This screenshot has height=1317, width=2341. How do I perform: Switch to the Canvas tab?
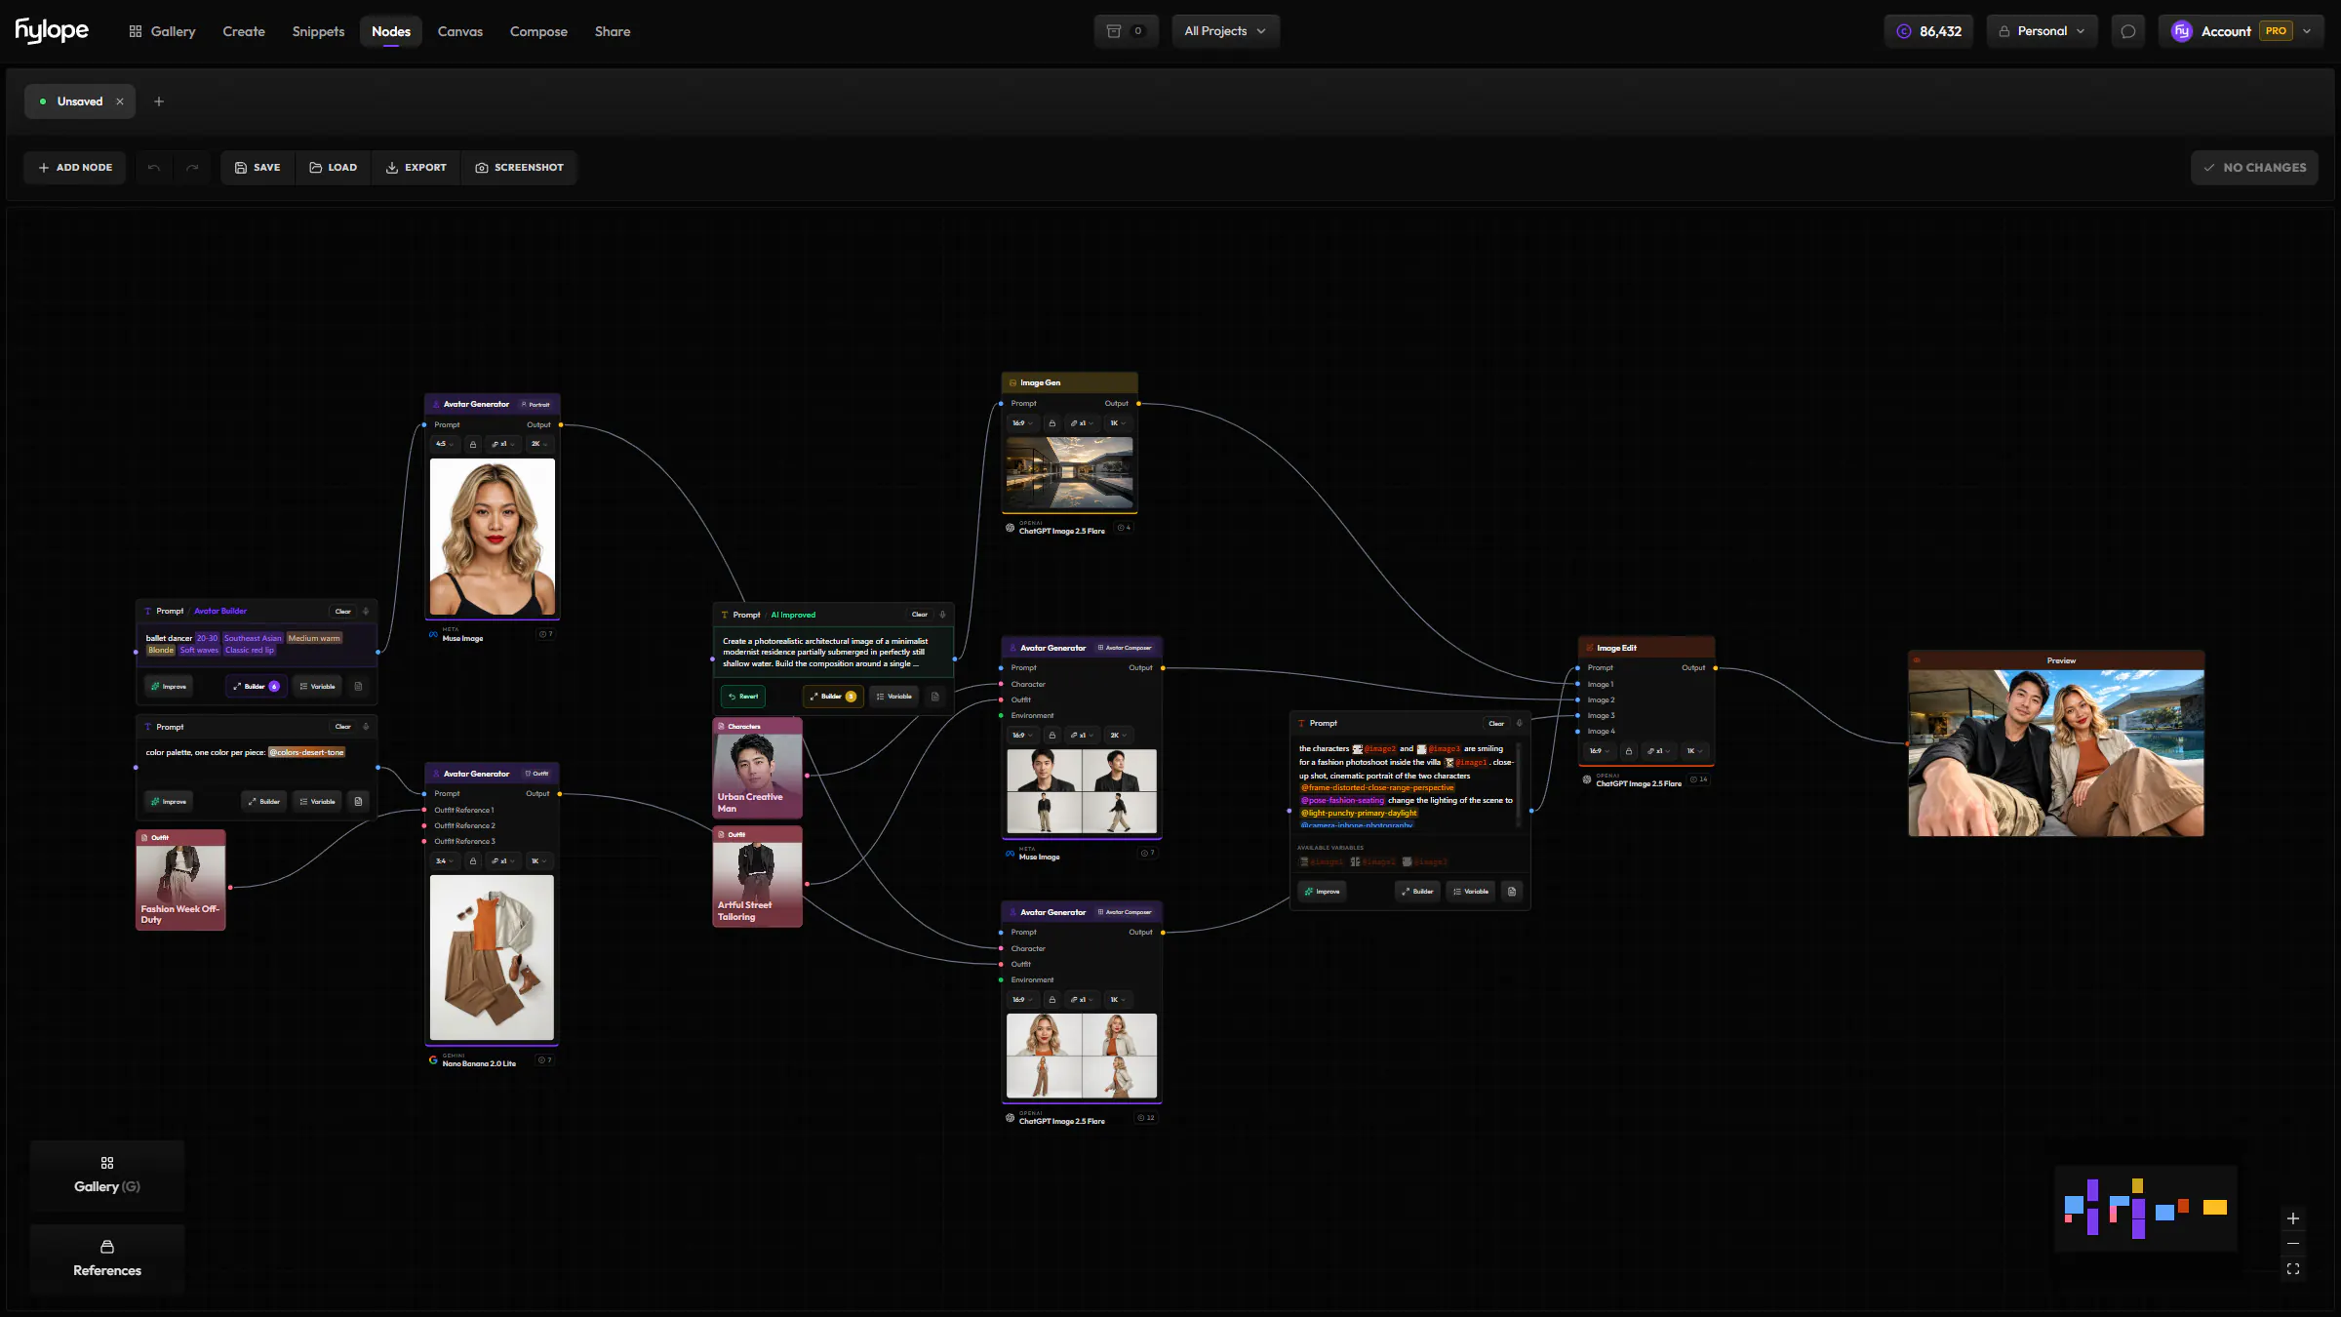(x=459, y=31)
